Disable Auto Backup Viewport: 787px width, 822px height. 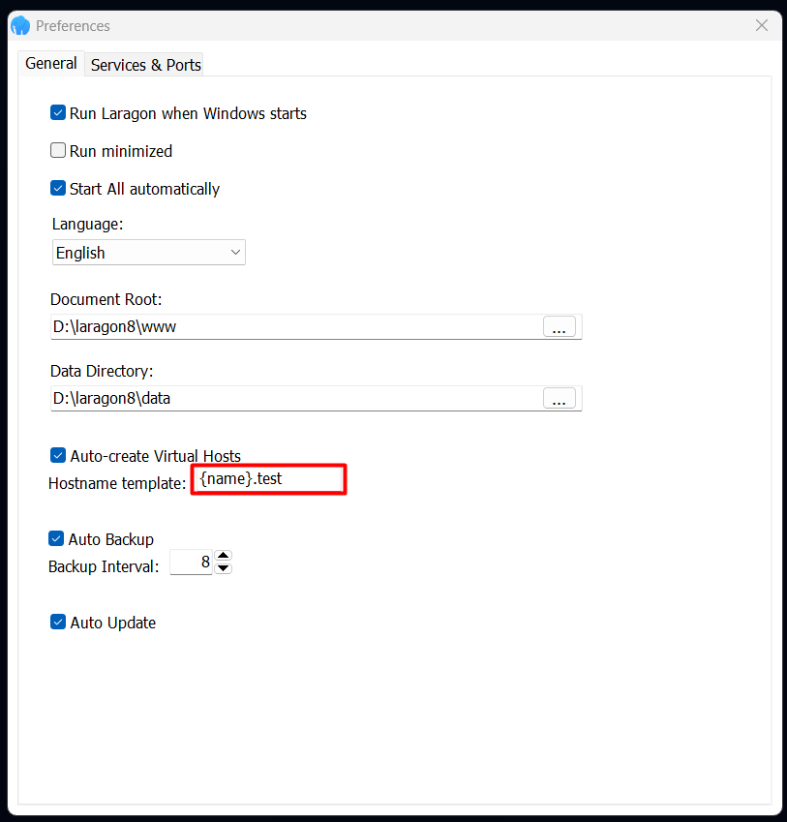(x=57, y=538)
